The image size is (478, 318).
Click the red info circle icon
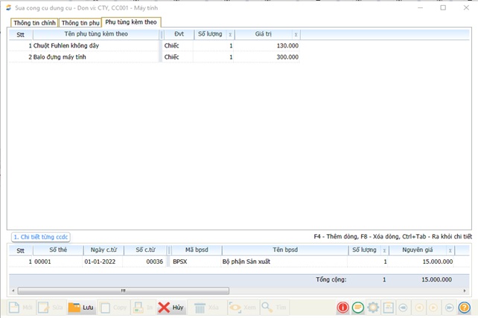click(342, 307)
